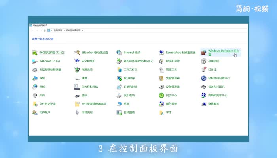This screenshot has height=158, width=277.
Task: Click the 红外线 link
Action: (x=212, y=70)
